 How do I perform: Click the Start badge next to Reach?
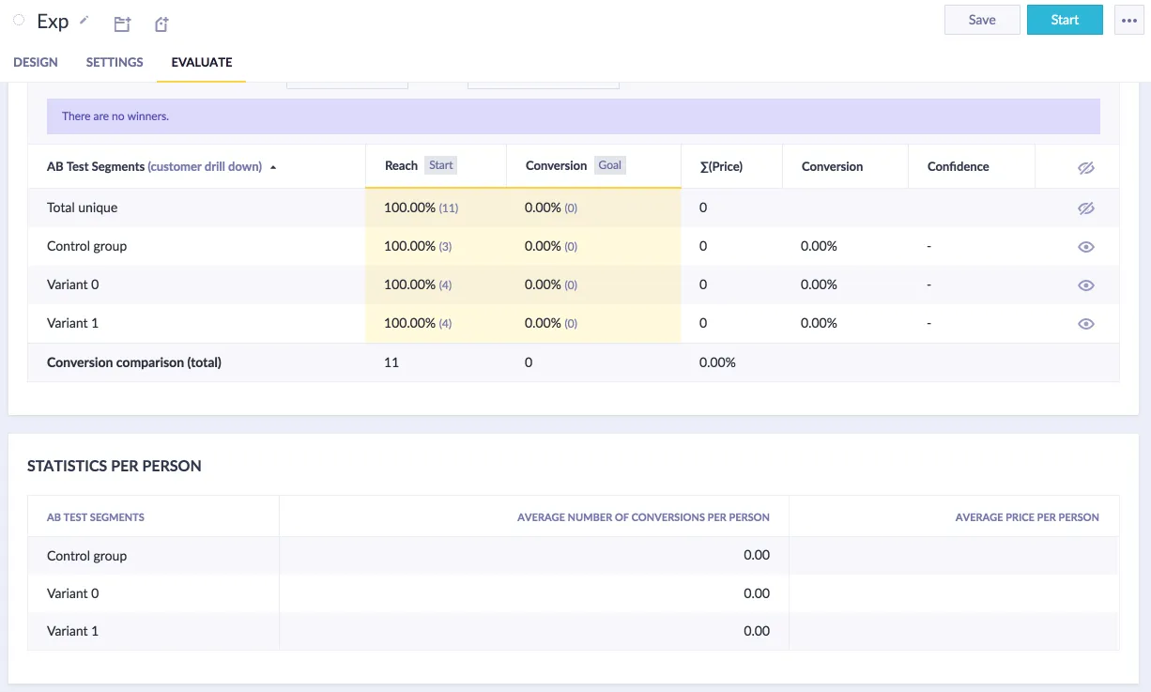[x=441, y=165]
